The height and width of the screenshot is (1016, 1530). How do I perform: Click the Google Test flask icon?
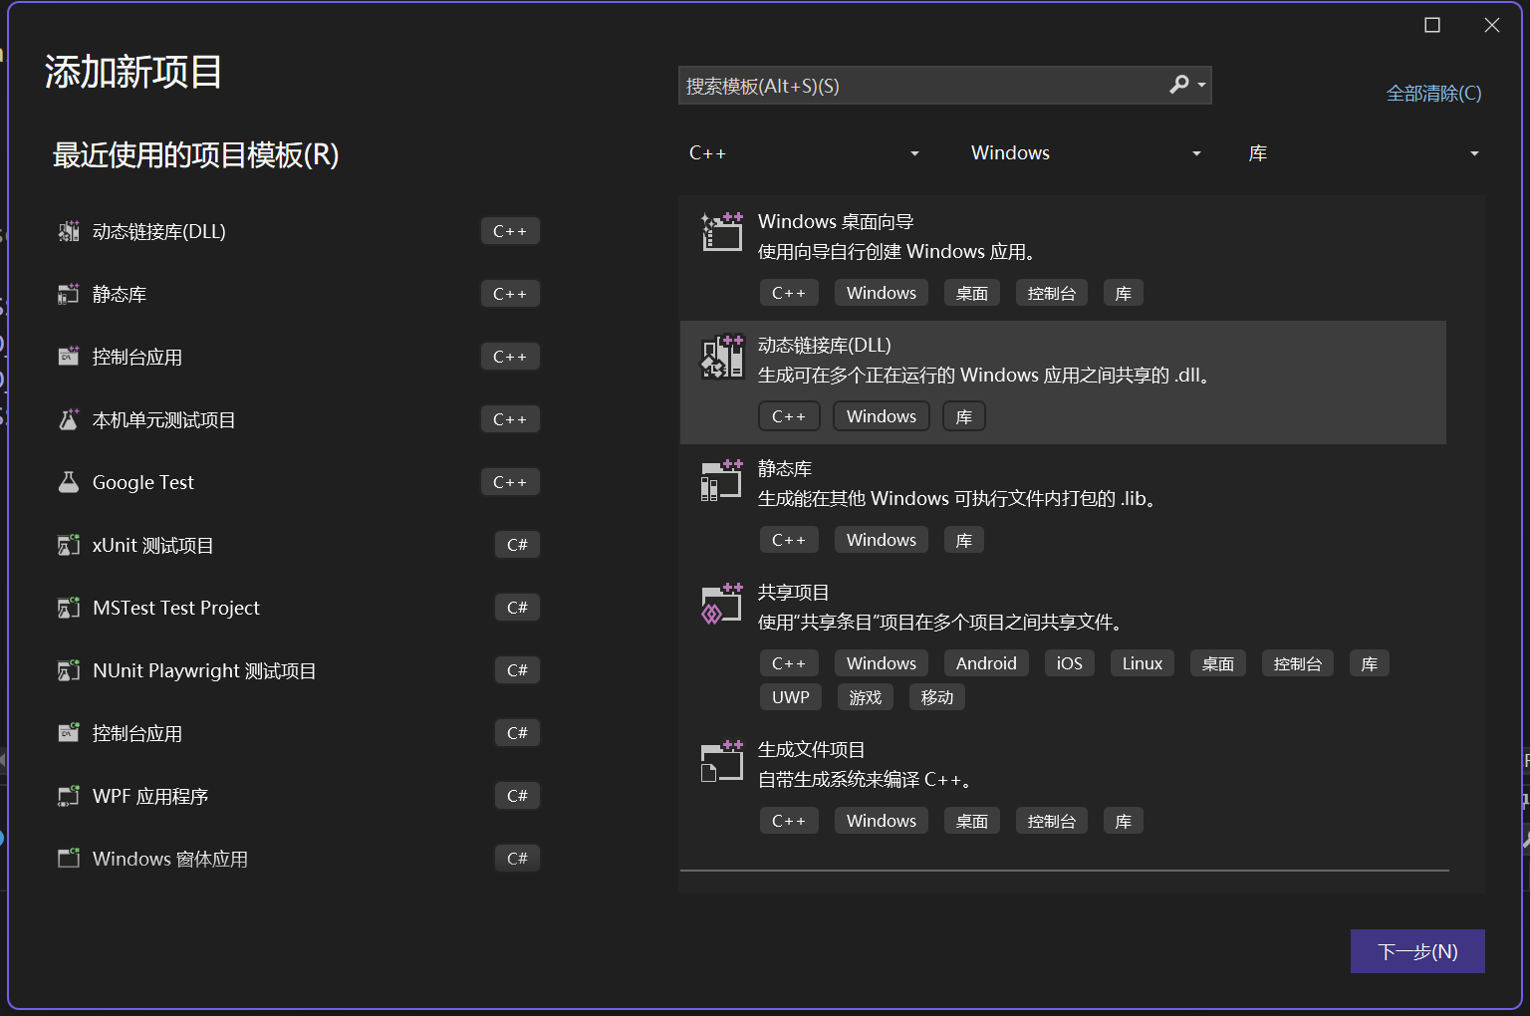tap(69, 482)
